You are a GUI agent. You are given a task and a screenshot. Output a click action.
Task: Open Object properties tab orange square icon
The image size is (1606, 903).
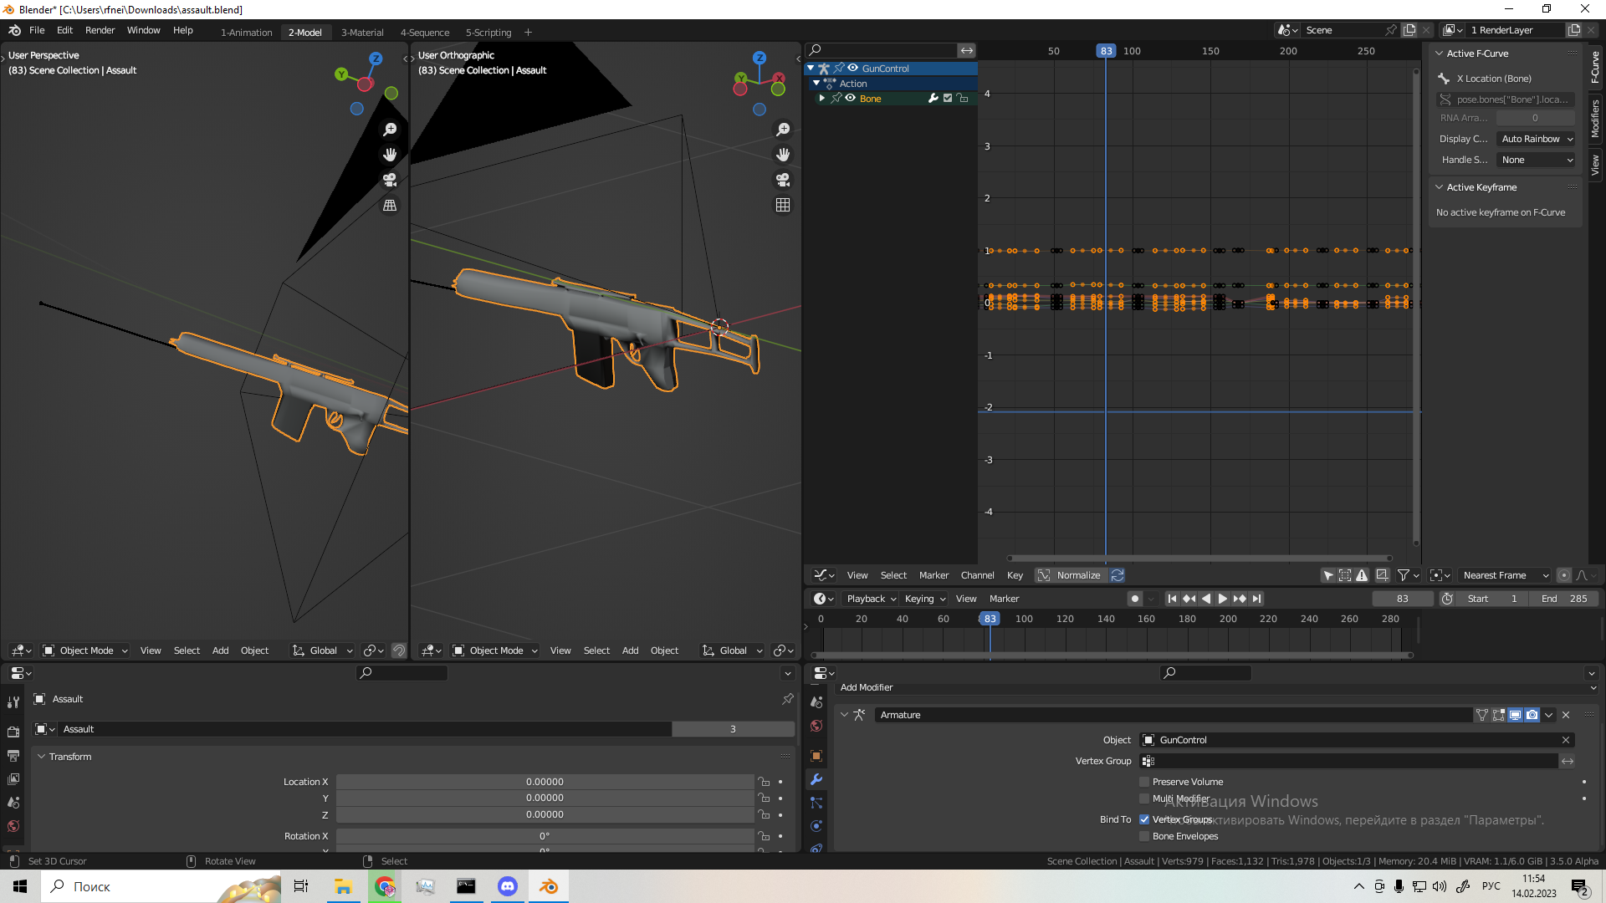(816, 756)
